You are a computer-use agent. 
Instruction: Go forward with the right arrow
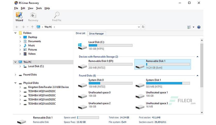23,27
